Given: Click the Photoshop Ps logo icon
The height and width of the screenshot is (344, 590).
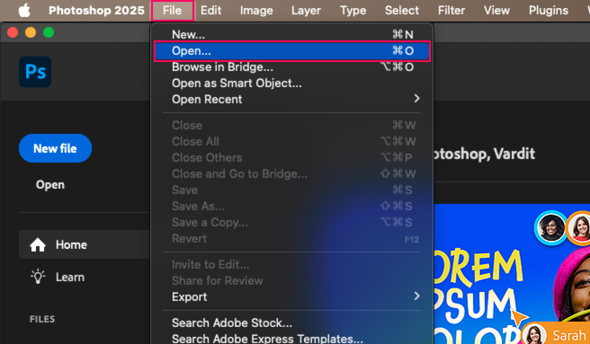Looking at the screenshot, I should point(35,72).
